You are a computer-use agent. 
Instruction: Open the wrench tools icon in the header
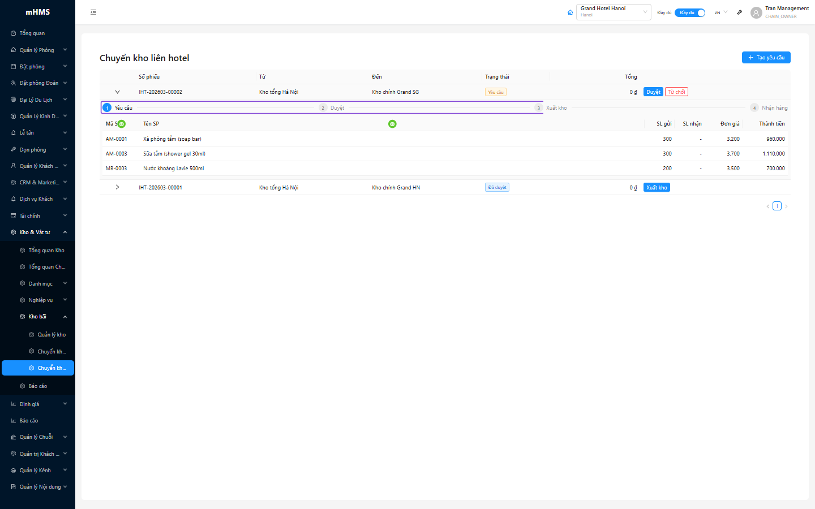coord(739,12)
